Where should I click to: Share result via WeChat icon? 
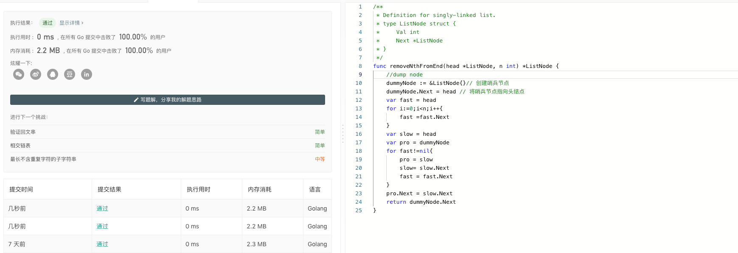[19, 74]
